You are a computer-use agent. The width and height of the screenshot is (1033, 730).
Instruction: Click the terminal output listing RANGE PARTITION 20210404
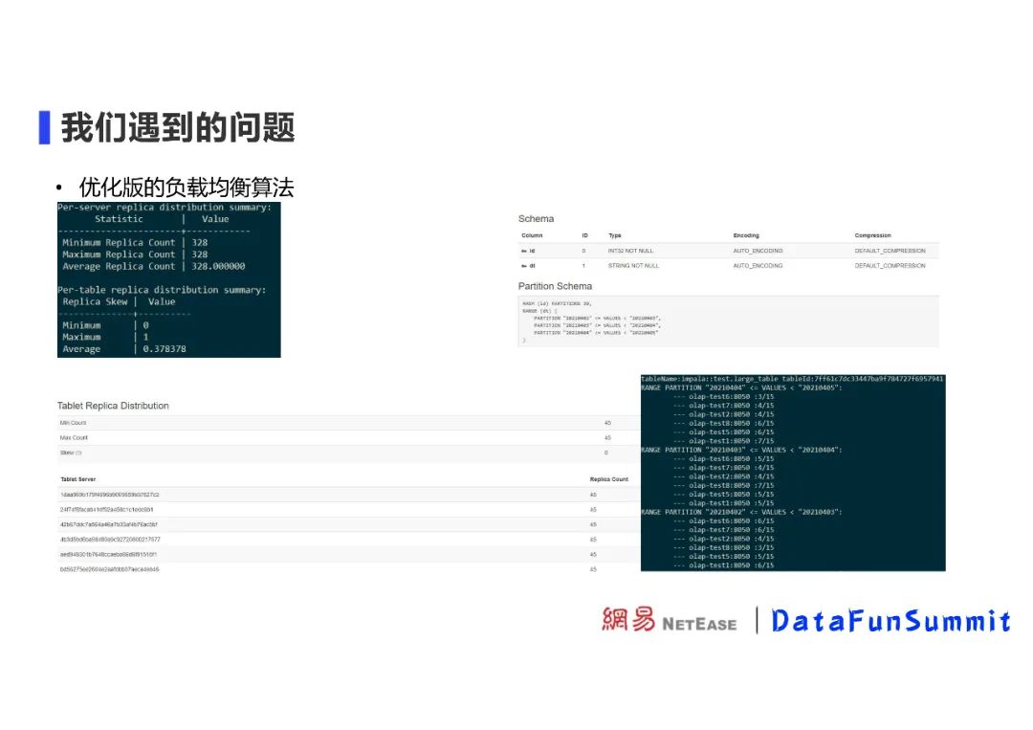click(x=792, y=473)
